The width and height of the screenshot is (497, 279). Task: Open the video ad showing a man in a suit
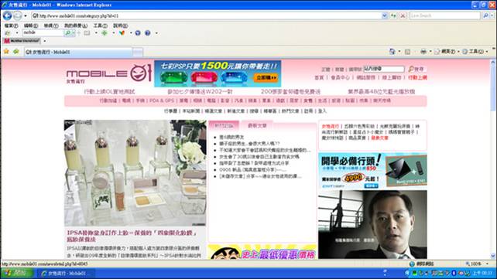pos(372,225)
